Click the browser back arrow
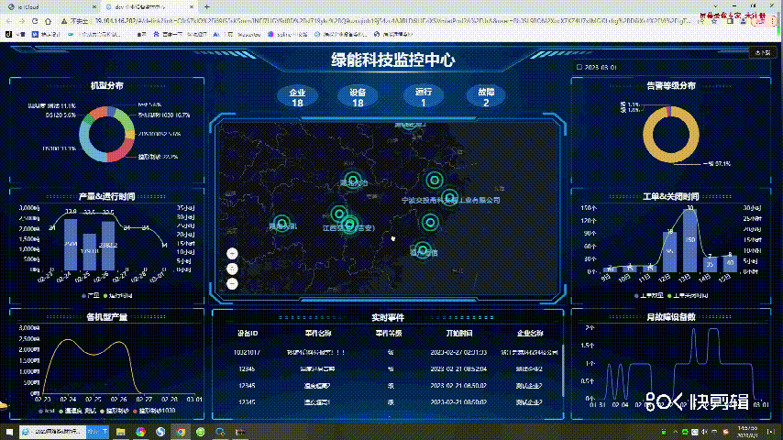Screen dimensions: 783x440 8,18
